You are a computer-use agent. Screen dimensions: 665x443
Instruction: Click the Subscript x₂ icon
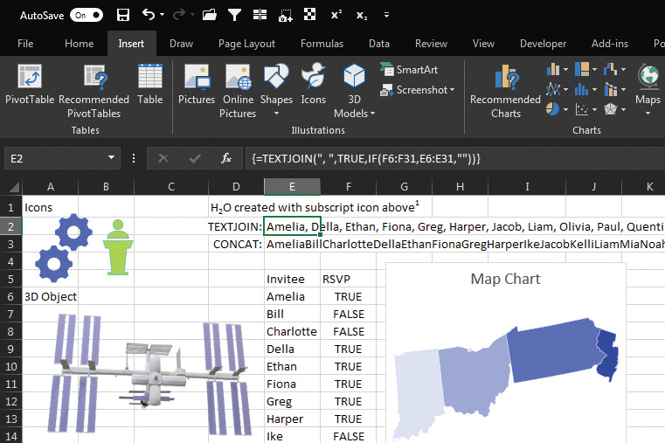(362, 16)
